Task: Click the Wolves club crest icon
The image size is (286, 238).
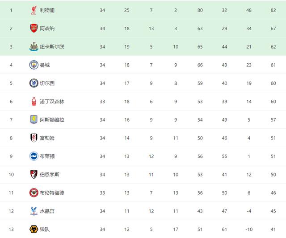Action: click(x=34, y=229)
